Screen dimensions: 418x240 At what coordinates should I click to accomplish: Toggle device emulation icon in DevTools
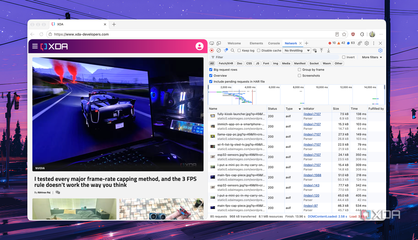point(219,43)
